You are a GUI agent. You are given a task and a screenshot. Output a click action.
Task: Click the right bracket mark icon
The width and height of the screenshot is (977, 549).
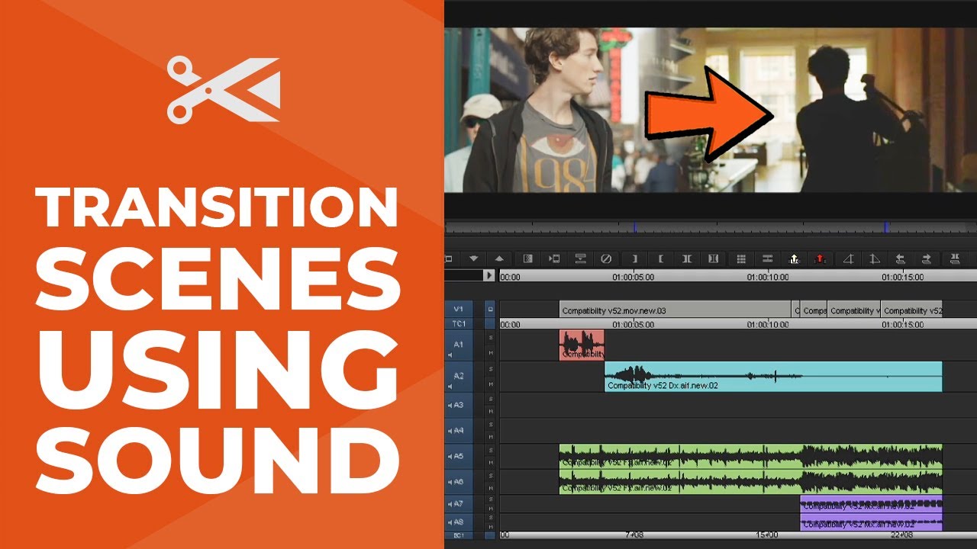[635, 258]
